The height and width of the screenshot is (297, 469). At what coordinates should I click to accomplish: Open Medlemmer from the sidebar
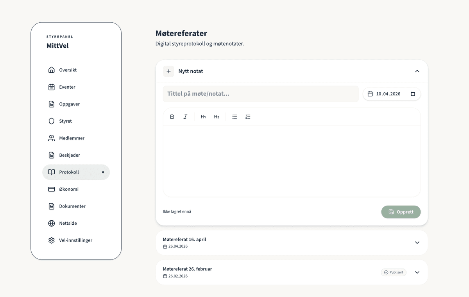[x=72, y=138]
